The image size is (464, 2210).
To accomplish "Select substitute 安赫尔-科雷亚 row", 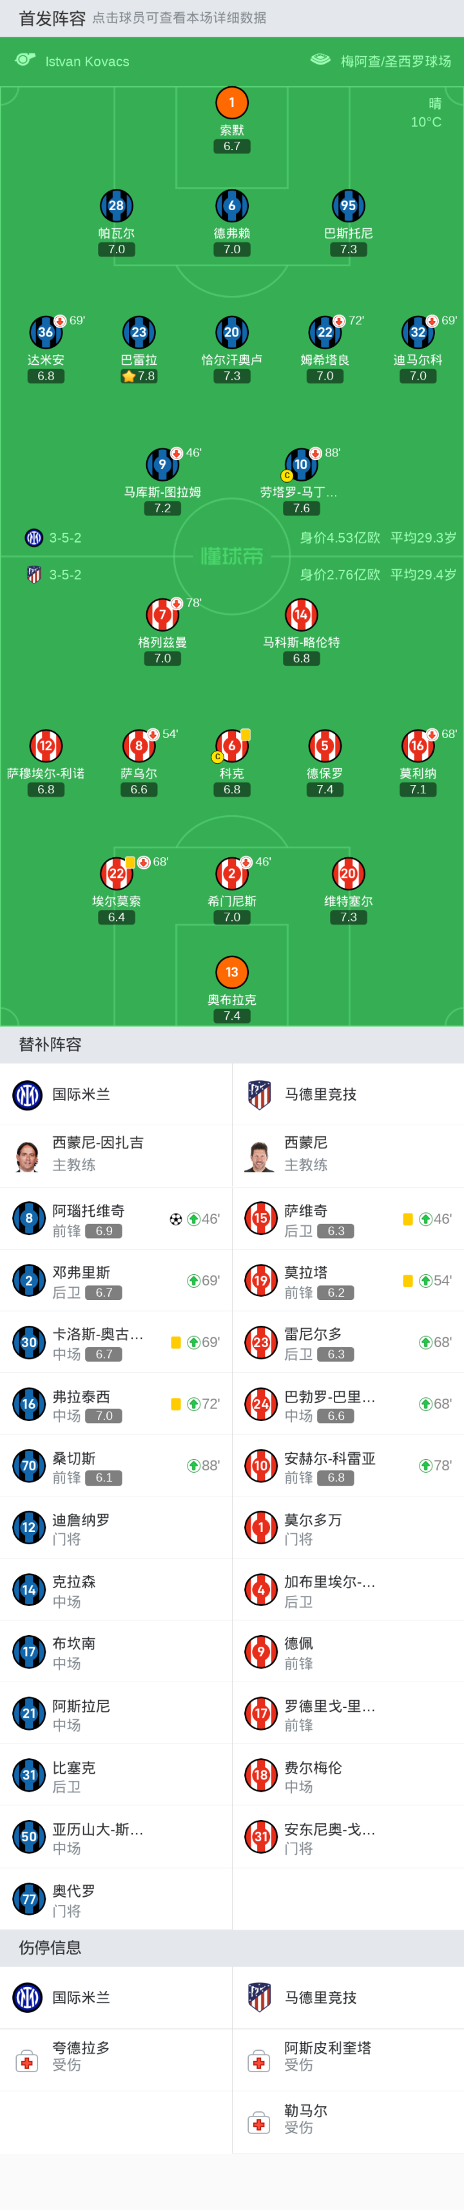I will pyautogui.click(x=347, y=1466).
